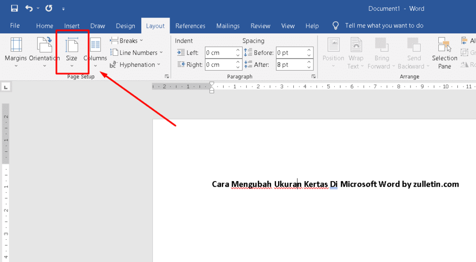This screenshot has height=262, width=476.
Task: Expand the Line Numbers dropdown
Action: click(x=137, y=53)
